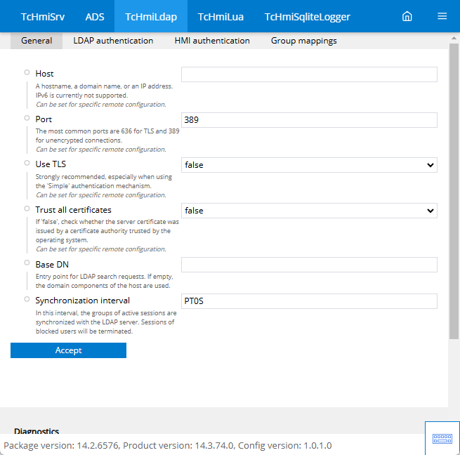The image size is (460, 455).
Task: Toggle the Synchronization interval marker circle
Action: (x=27, y=299)
